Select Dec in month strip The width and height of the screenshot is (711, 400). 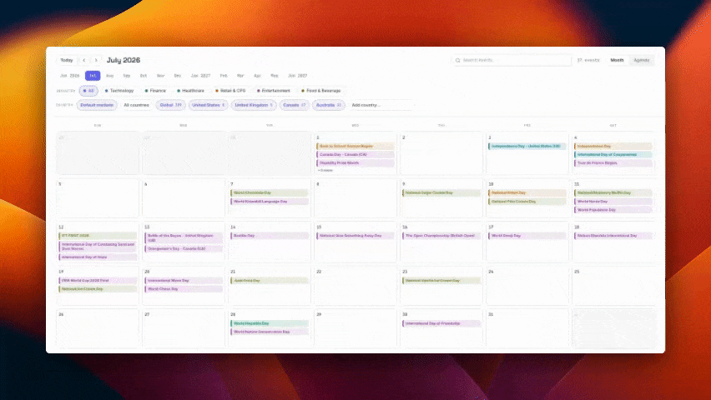point(177,76)
